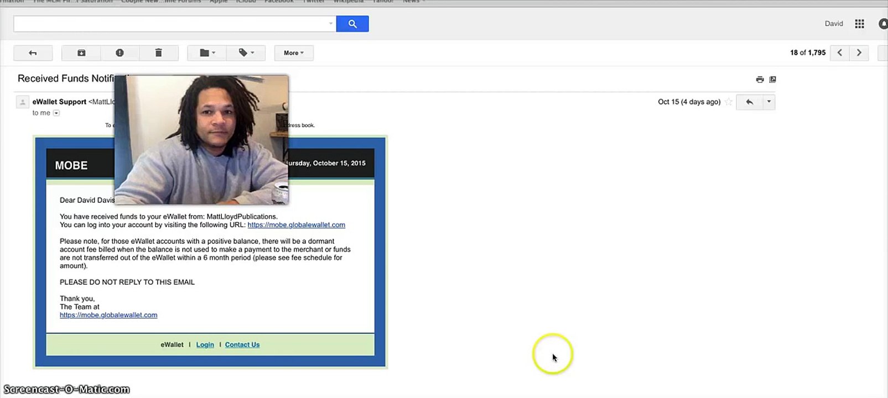The width and height of the screenshot is (888, 398).
Task: Click the David account name
Action: [x=834, y=24]
